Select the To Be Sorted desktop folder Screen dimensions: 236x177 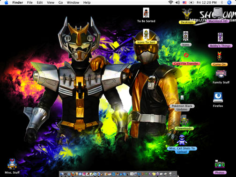(x=146, y=13)
